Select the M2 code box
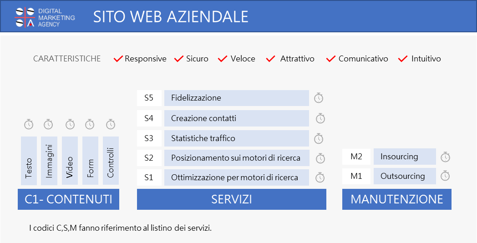The image size is (477, 243). pyautogui.click(x=356, y=157)
